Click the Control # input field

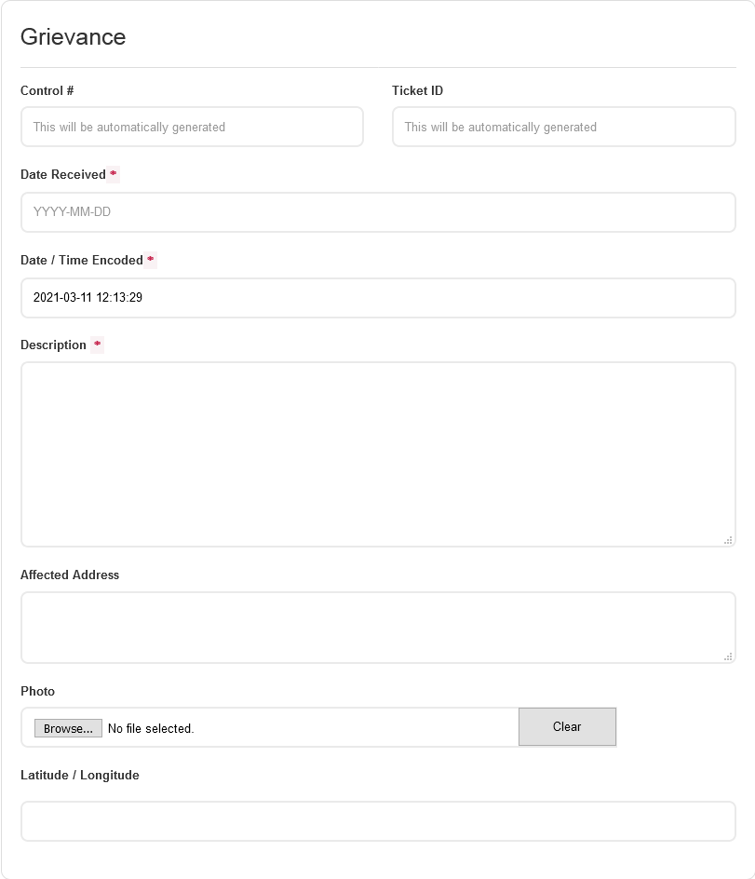click(192, 127)
